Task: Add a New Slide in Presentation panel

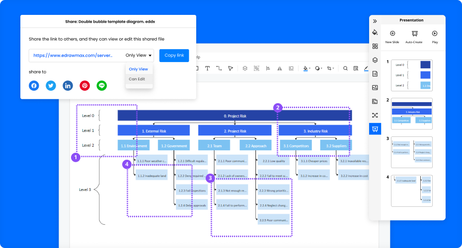Action: (392, 36)
